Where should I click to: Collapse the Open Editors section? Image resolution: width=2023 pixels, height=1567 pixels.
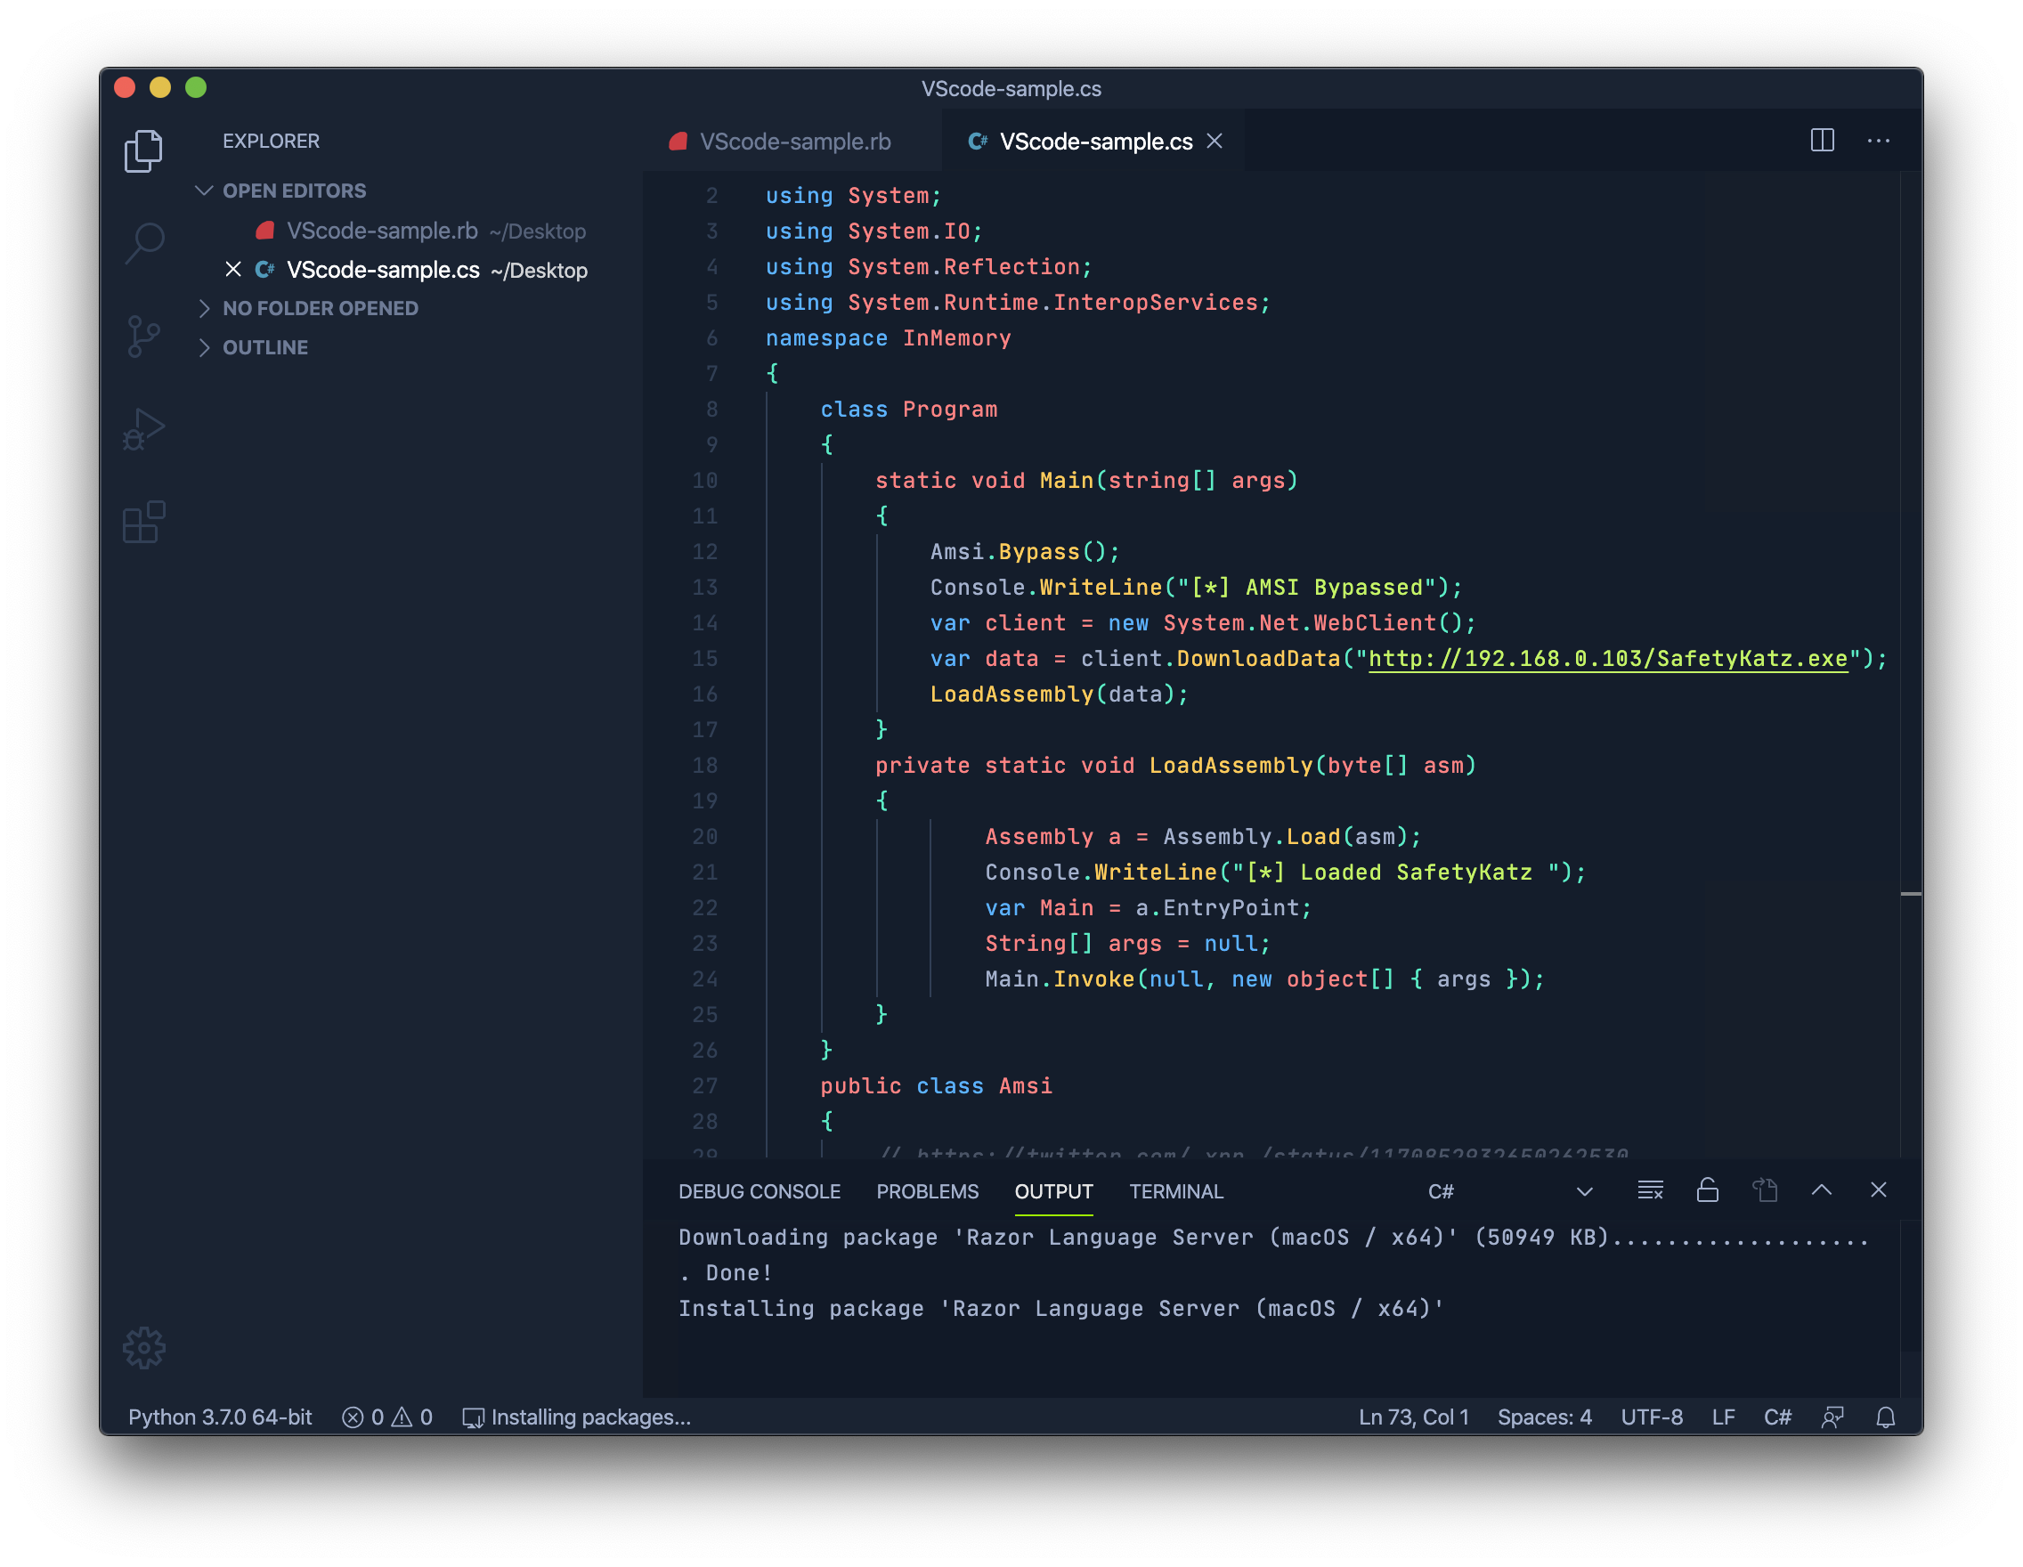(x=205, y=191)
